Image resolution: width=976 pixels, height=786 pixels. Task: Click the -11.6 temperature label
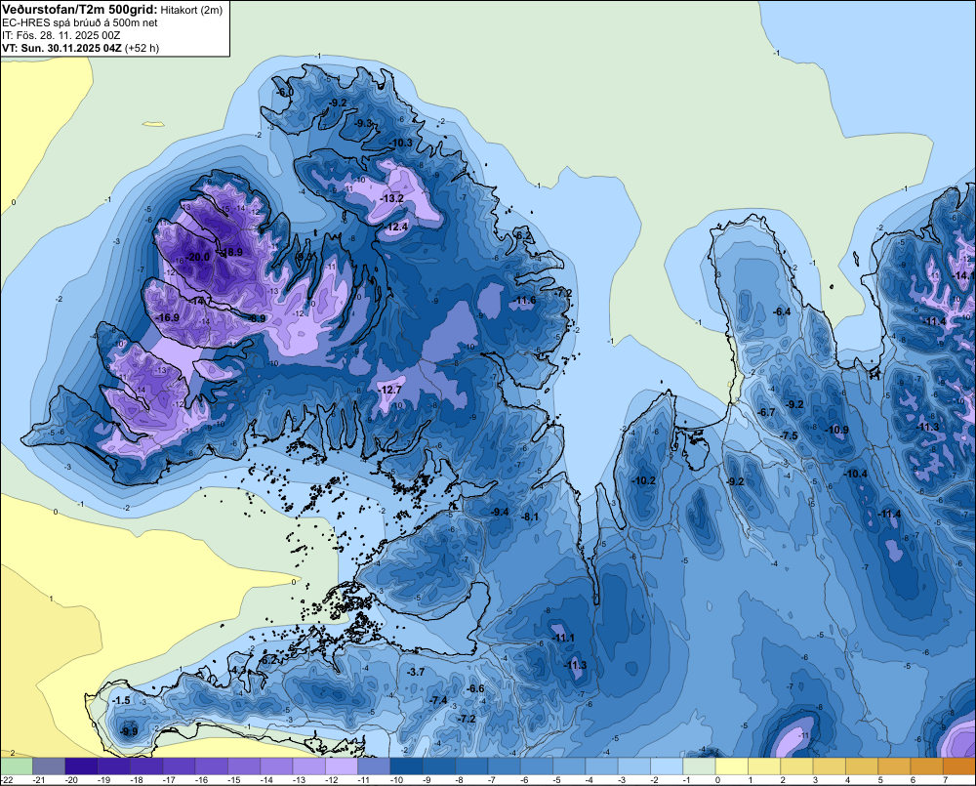pyautogui.click(x=524, y=301)
